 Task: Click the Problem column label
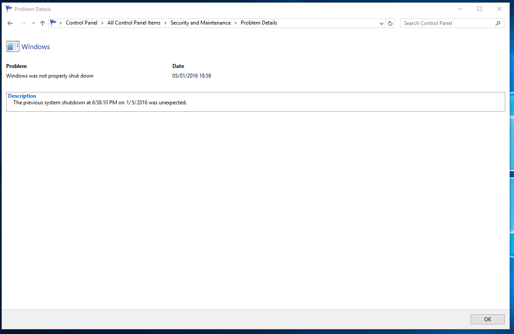click(x=16, y=66)
